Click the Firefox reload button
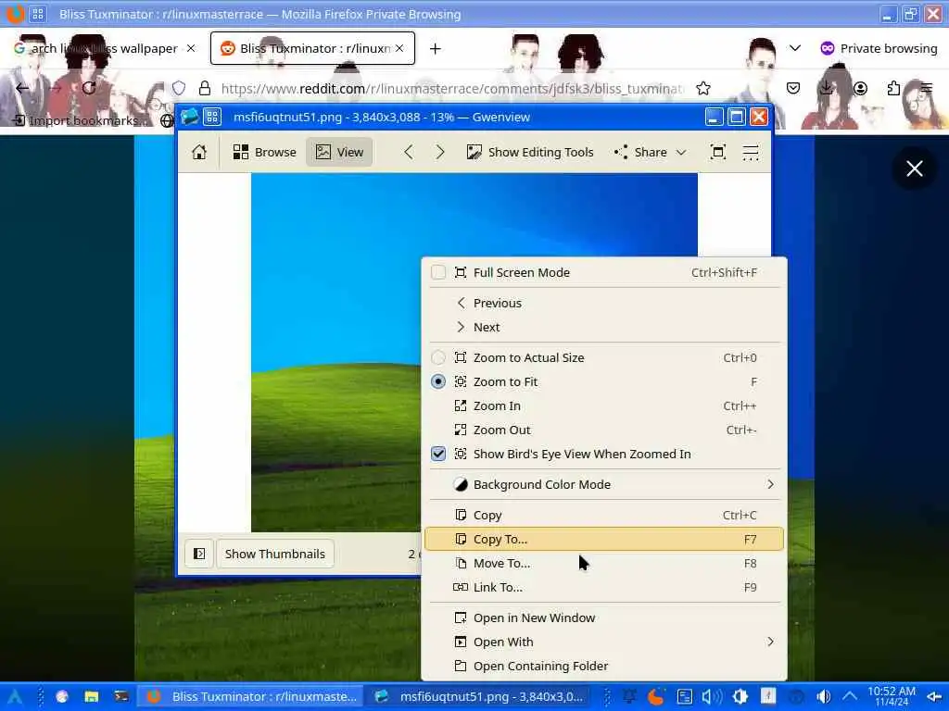 point(89,88)
